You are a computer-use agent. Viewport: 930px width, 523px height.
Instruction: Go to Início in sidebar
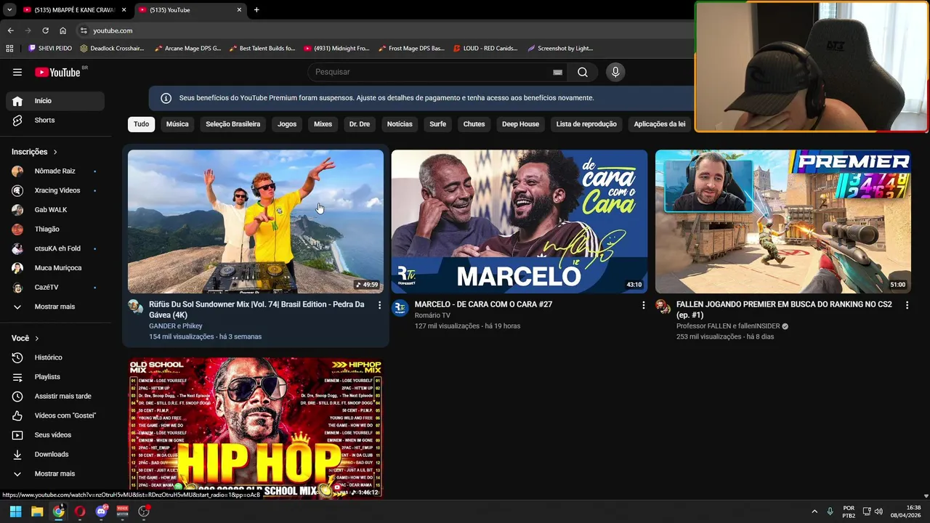click(x=55, y=101)
